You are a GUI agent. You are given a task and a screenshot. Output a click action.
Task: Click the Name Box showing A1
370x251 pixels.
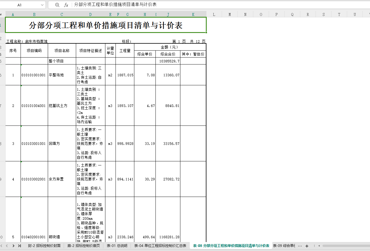[20, 5]
